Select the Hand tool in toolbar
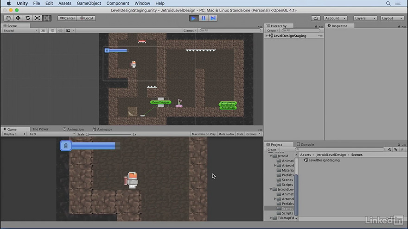Viewport: 408px width, 229px height. (x=8, y=18)
